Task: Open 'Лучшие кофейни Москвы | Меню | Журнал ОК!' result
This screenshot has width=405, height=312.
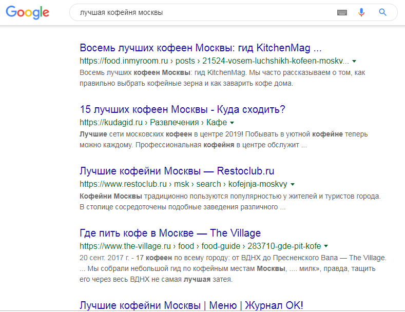Action: pos(191,305)
